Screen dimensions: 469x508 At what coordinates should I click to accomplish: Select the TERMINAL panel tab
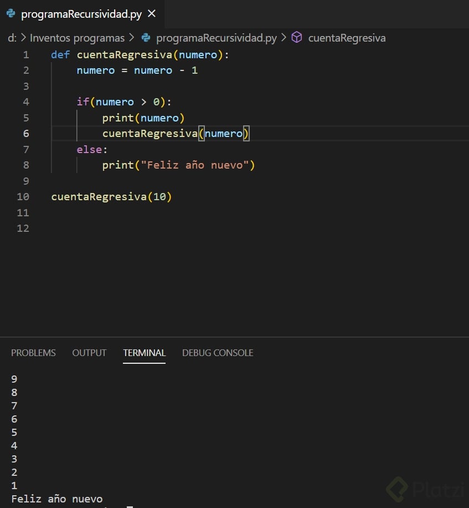pos(145,353)
